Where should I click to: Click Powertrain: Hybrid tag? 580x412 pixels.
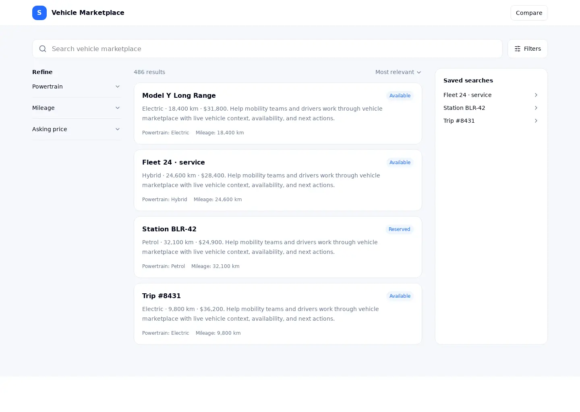165,200
